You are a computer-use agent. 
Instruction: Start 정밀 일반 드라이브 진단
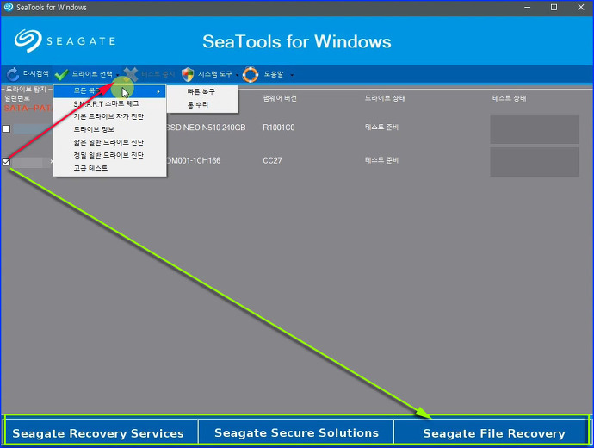click(108, 155)
